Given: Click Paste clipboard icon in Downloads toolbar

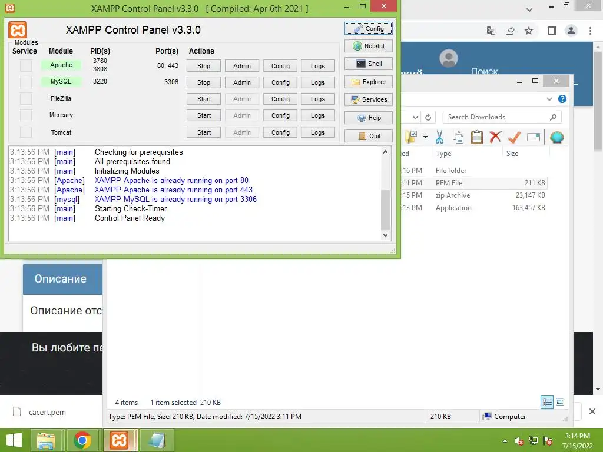Looking at the screenshot, I should pyautogui.click(x=477, y=137).
